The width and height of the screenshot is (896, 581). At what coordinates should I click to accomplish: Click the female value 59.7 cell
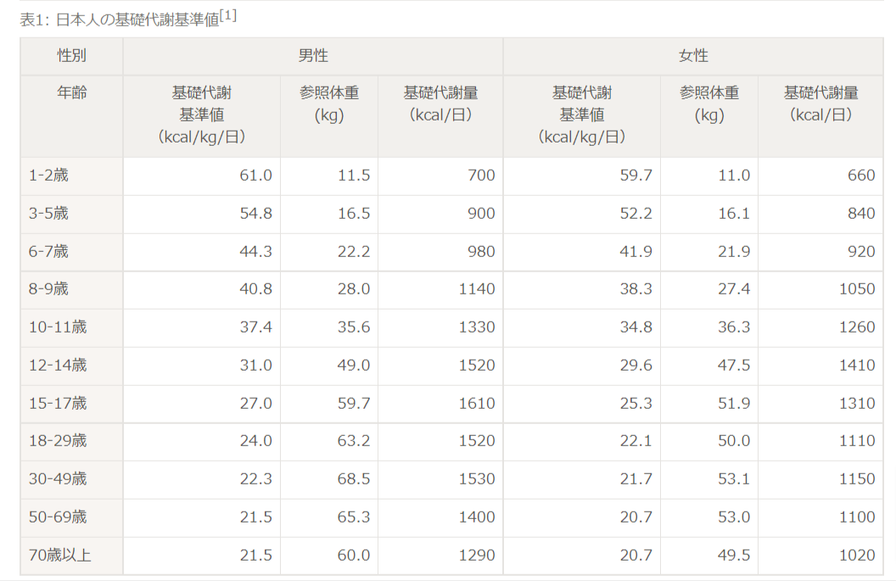(x=636, y=176)
